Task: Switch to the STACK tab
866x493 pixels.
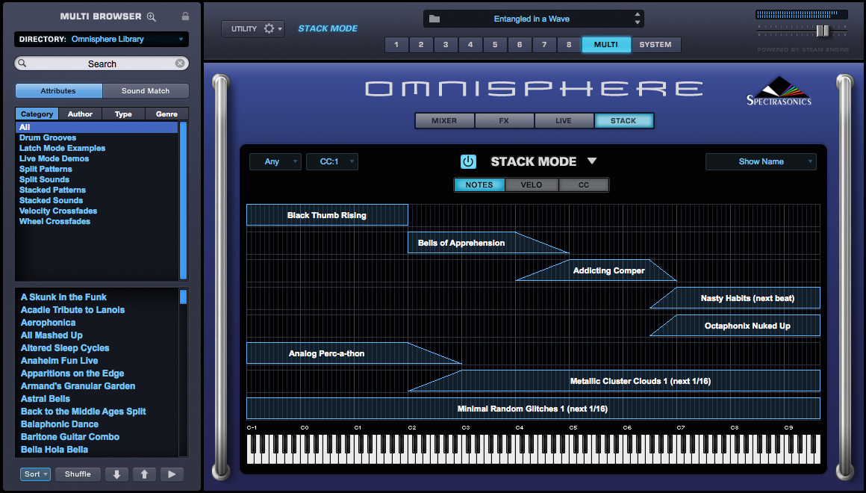Action: [x=623, y=120]
